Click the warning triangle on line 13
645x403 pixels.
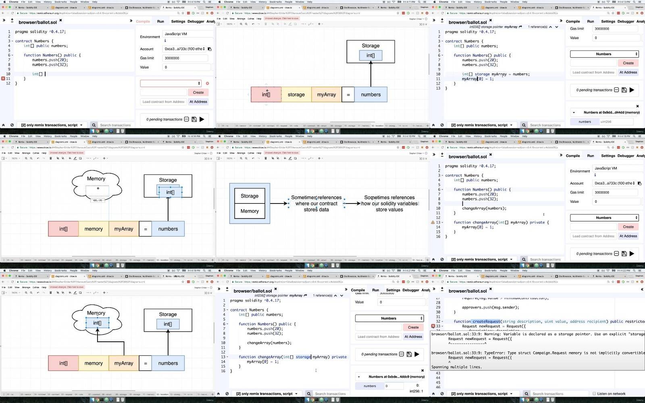tap(433, 222)
